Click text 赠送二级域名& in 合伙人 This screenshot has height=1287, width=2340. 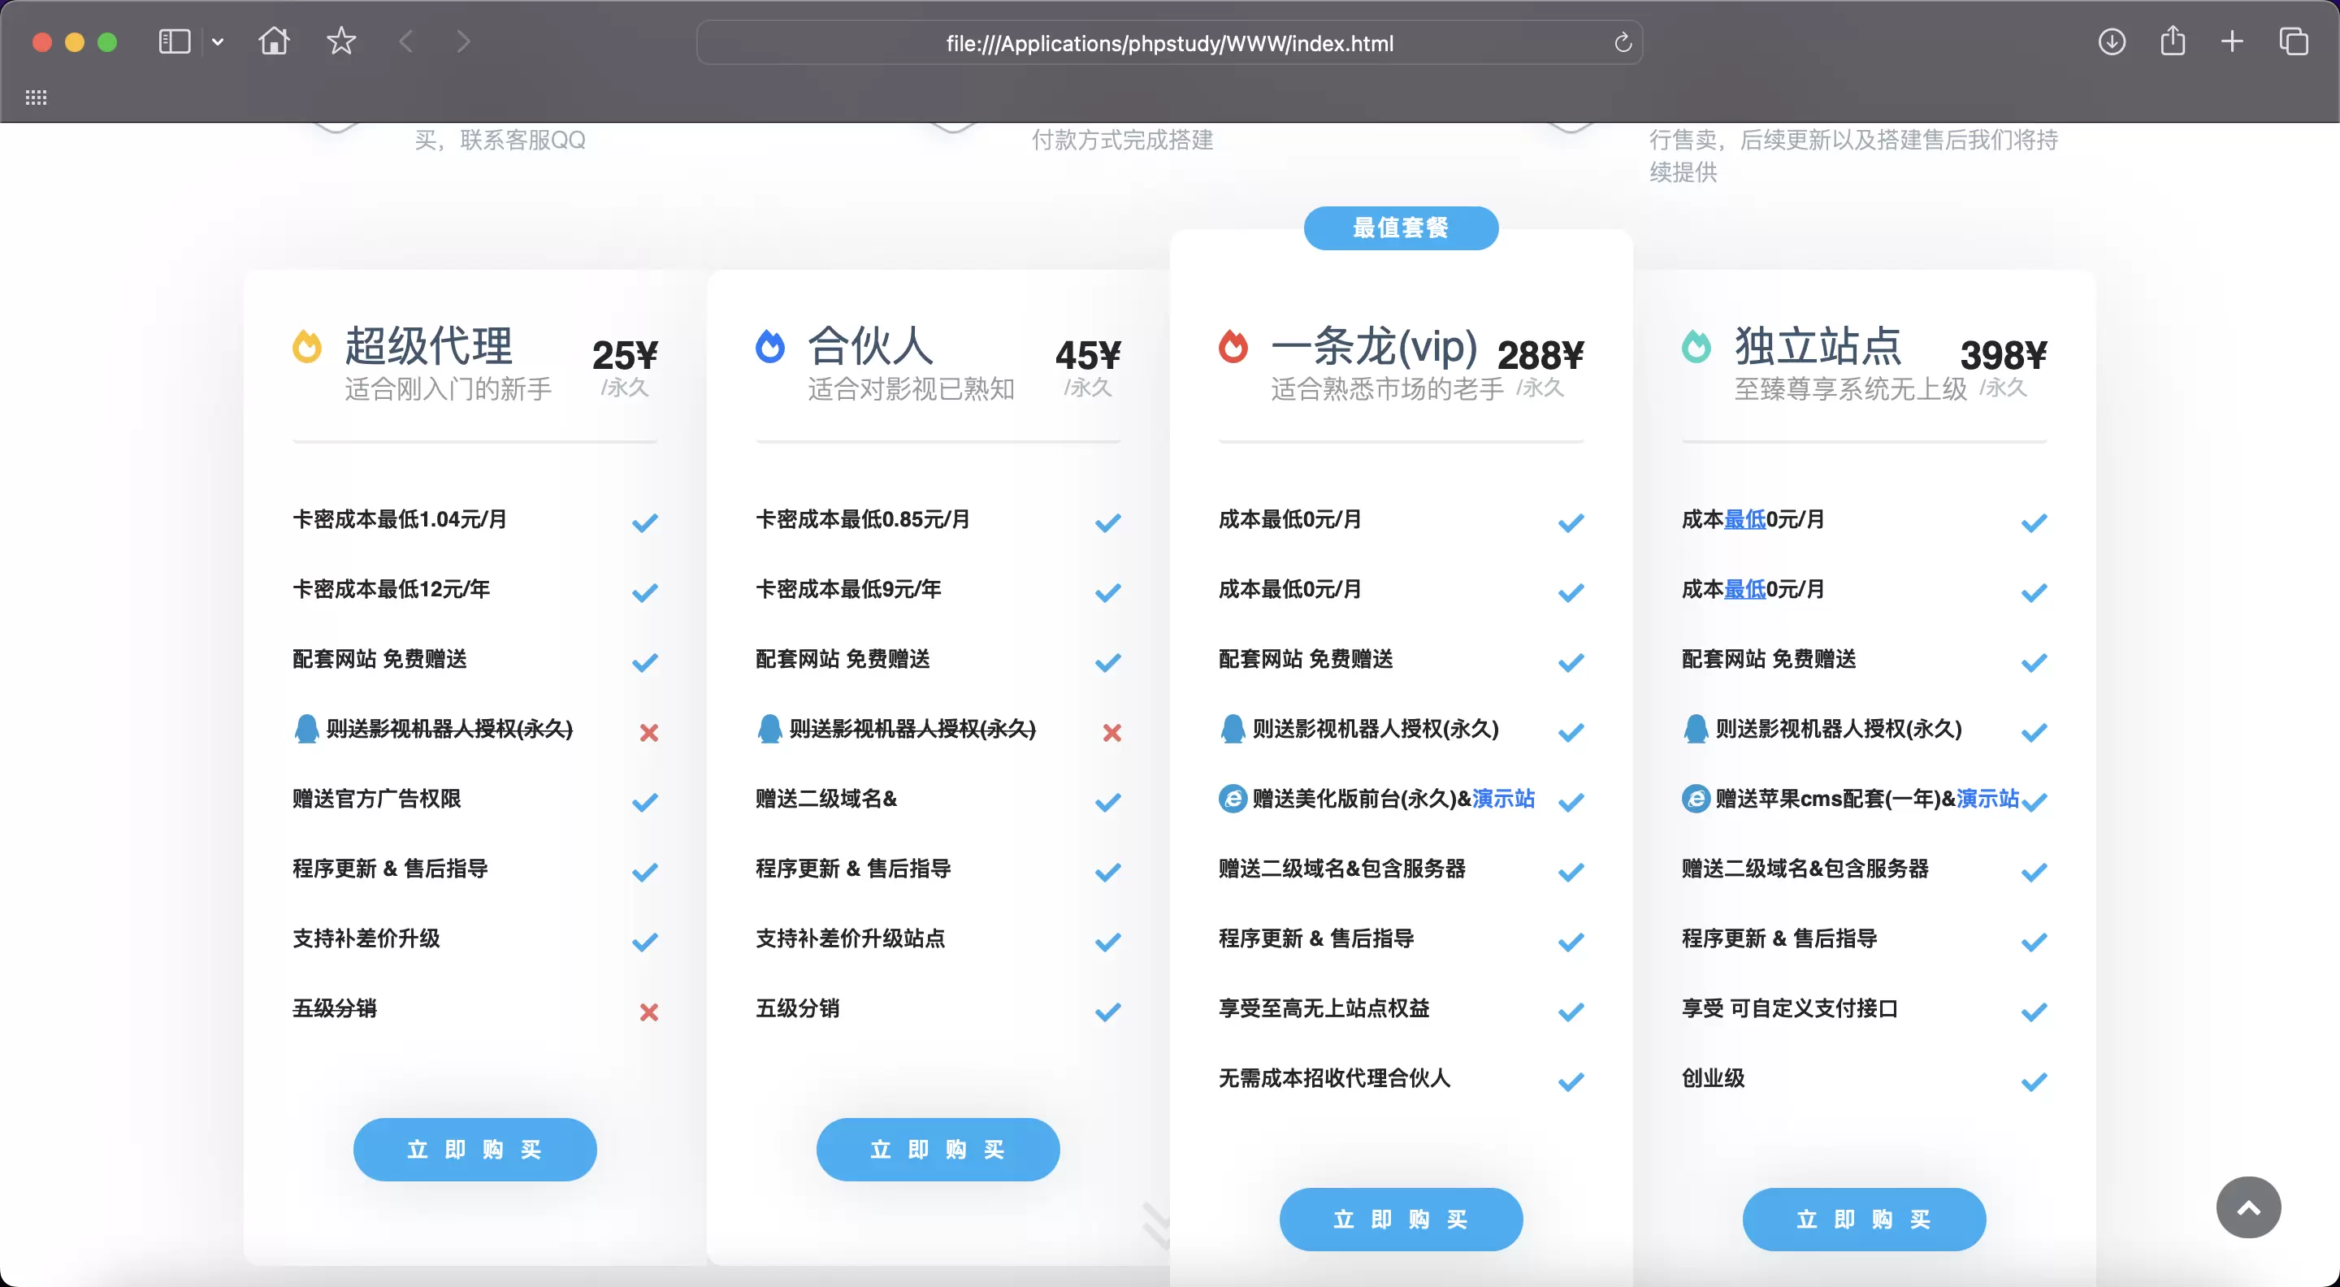(826, 799)
